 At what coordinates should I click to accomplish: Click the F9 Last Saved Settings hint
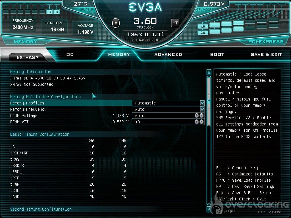(246, 187)
